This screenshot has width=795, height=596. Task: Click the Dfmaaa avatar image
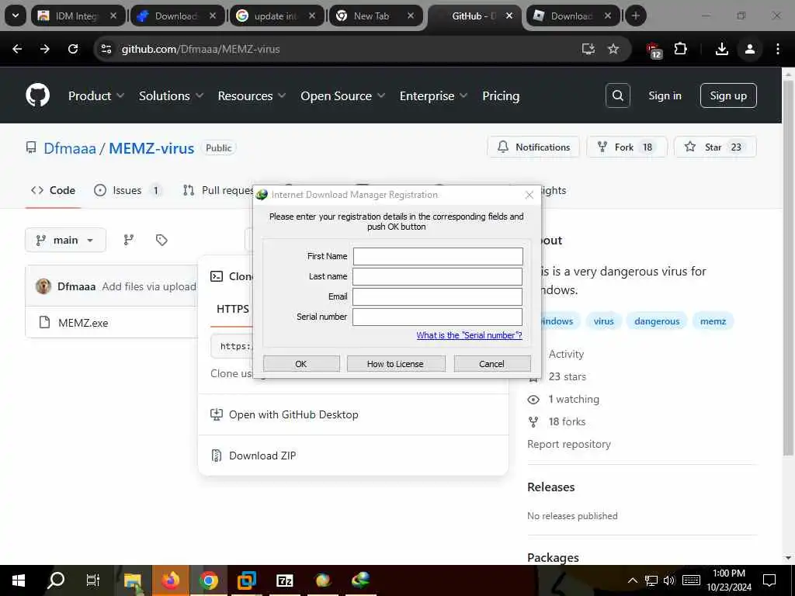(x=43, y=286)
